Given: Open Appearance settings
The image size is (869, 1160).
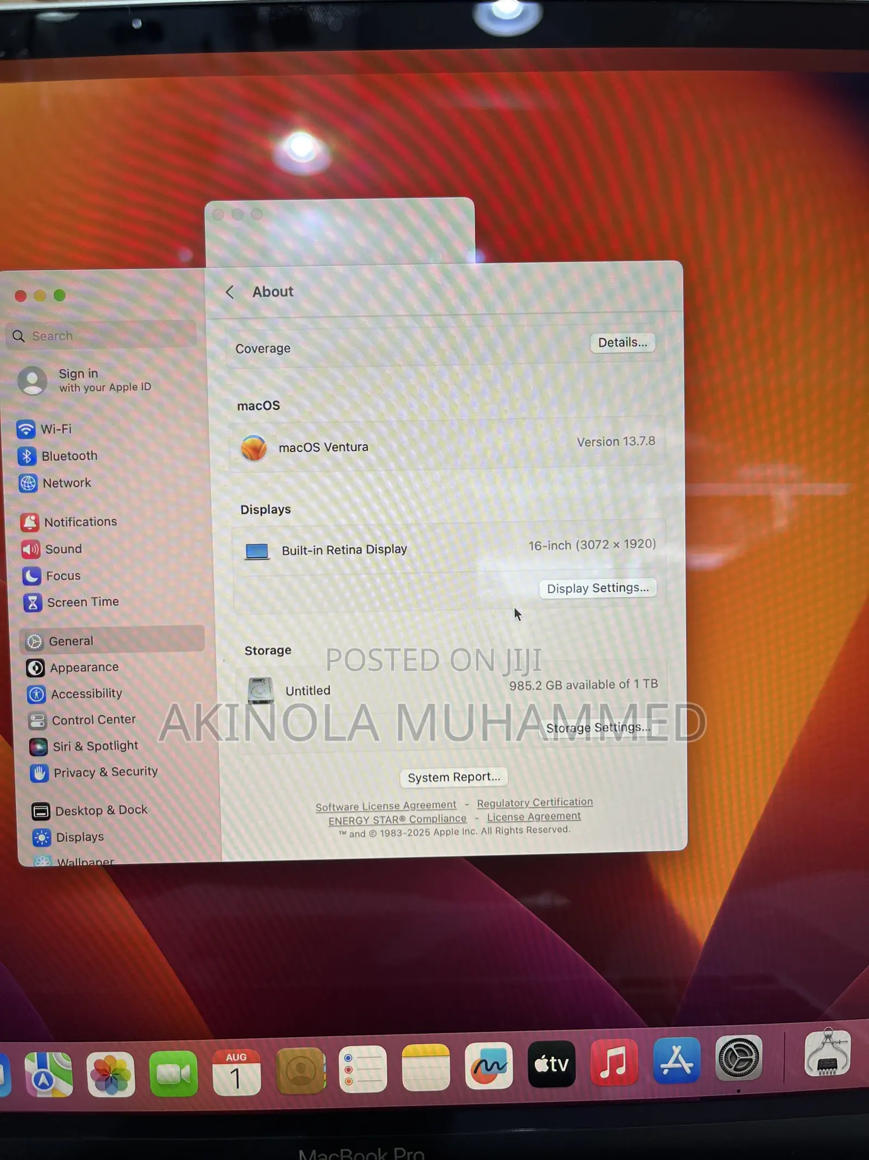Looking at the screenshot, I should [73, 668].
